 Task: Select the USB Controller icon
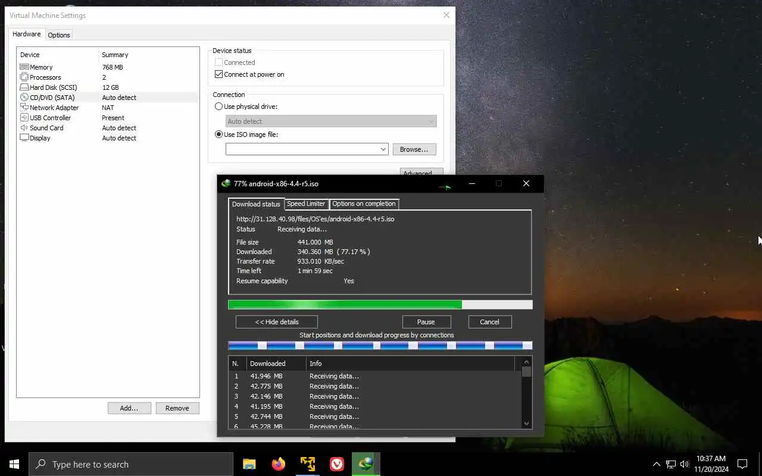(24, 118)
